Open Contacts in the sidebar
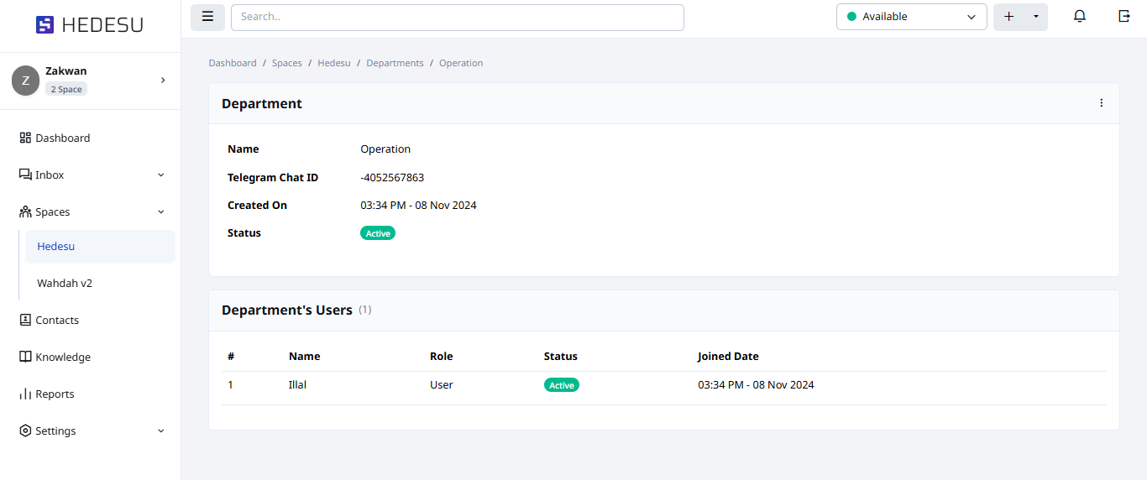Image resolution: width=1147 pixels, height=480 pixels. tap(57, 321)
